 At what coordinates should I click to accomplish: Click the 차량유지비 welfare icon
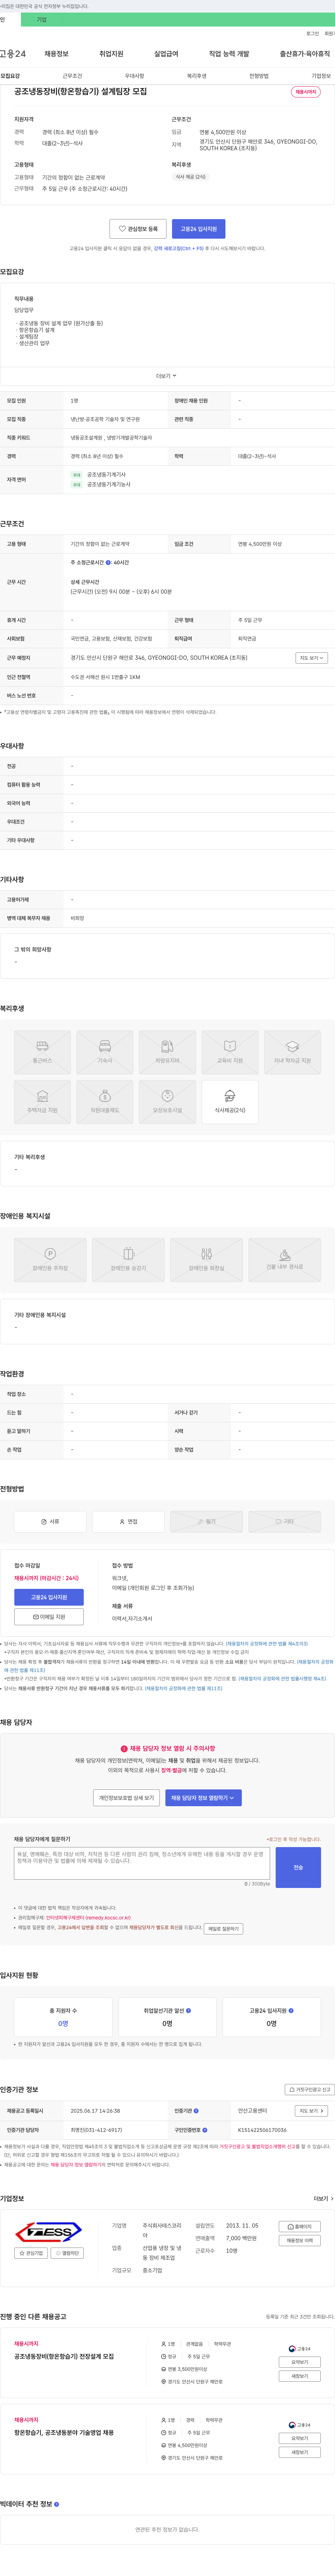[167, 1052]
